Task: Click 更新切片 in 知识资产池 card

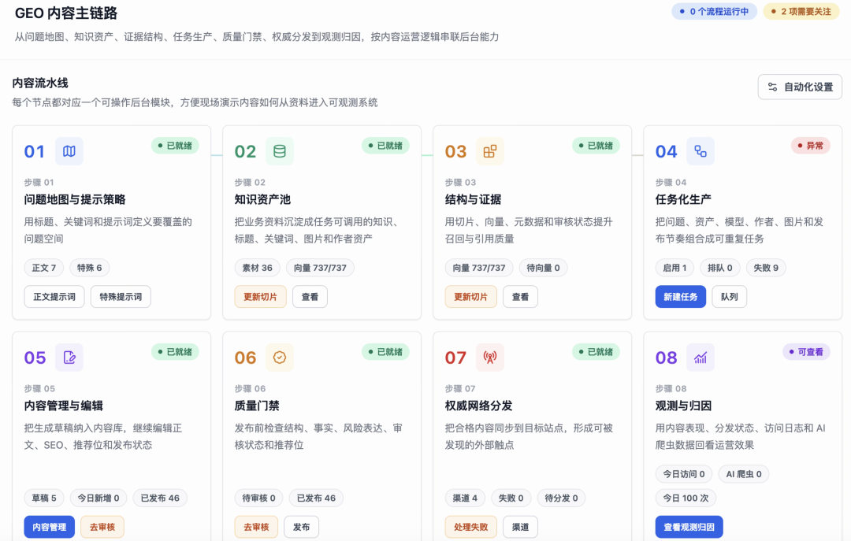Action: [x=261, y=297]
